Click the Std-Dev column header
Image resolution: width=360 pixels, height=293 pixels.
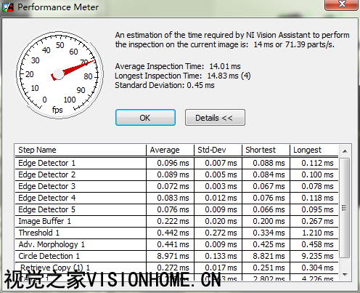[218, 150]
